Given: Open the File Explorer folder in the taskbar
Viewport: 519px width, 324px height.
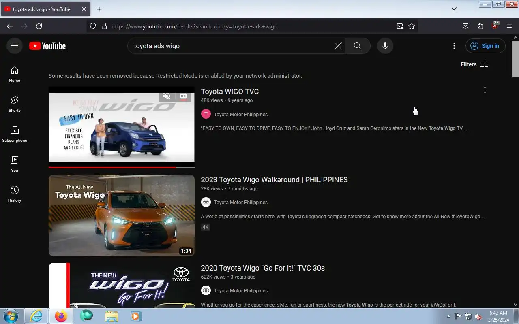Looking at the screenshot, I should point(112,316).
